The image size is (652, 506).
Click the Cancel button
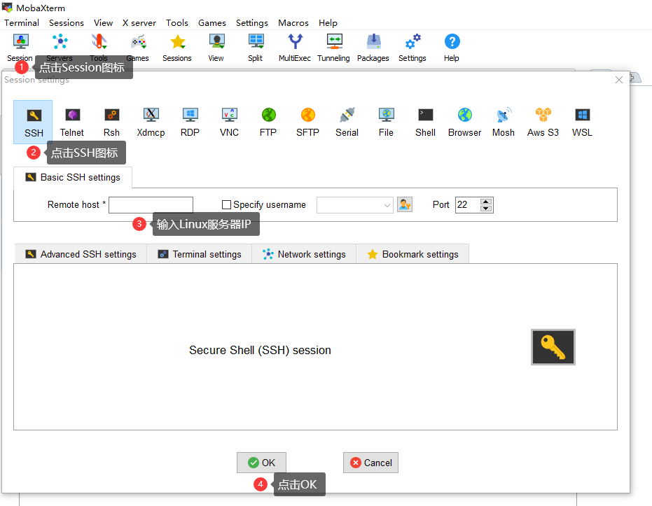[371, 463]
